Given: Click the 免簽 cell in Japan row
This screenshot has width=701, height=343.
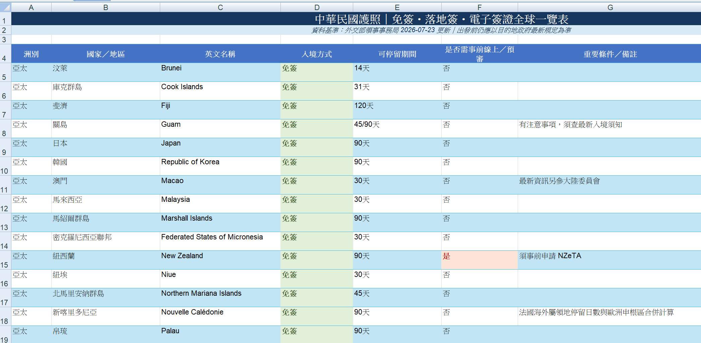Looking at the screenshot, I should click(x=317, y=147).
